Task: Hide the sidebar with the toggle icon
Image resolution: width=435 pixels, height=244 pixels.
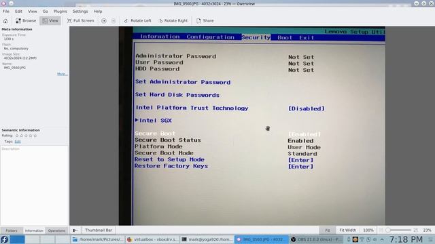Action: (75, 230)
